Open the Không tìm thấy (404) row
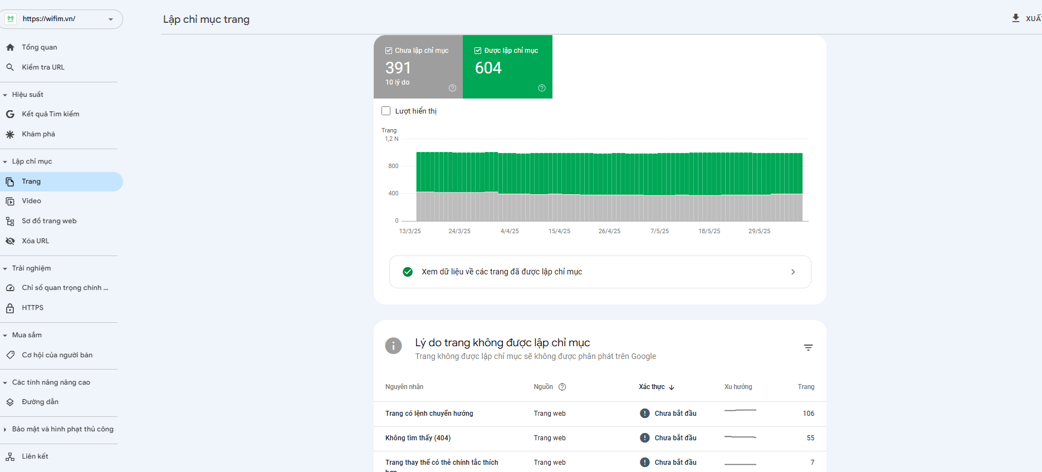1042x472 pixels. (x=600, y=438)
